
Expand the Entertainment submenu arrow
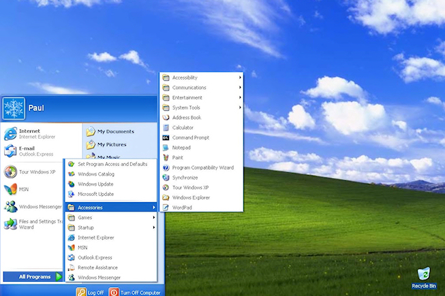point(240,97)
